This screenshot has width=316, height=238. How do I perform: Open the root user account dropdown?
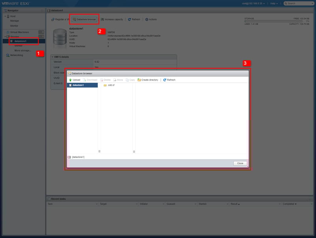(x=256, y=3)
